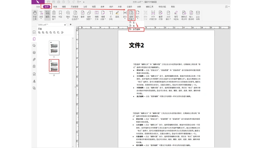Open the Bookmarks panel in left sidebar

pos(34,32)
